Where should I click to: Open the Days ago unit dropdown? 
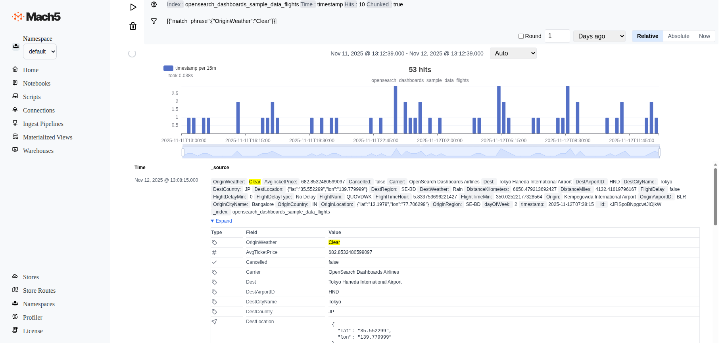click(599, 36)
